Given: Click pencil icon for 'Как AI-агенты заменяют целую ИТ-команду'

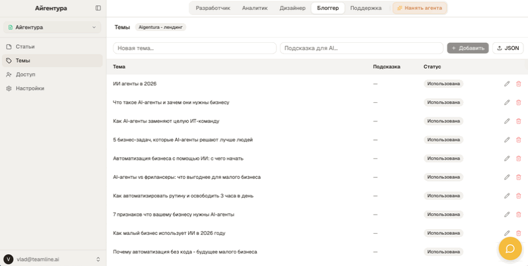Looking at the screenshot, I should click(x=507, y=121).
